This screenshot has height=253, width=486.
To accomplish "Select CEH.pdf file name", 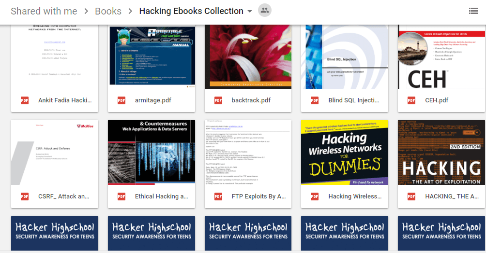I will (x=437, y=100).
